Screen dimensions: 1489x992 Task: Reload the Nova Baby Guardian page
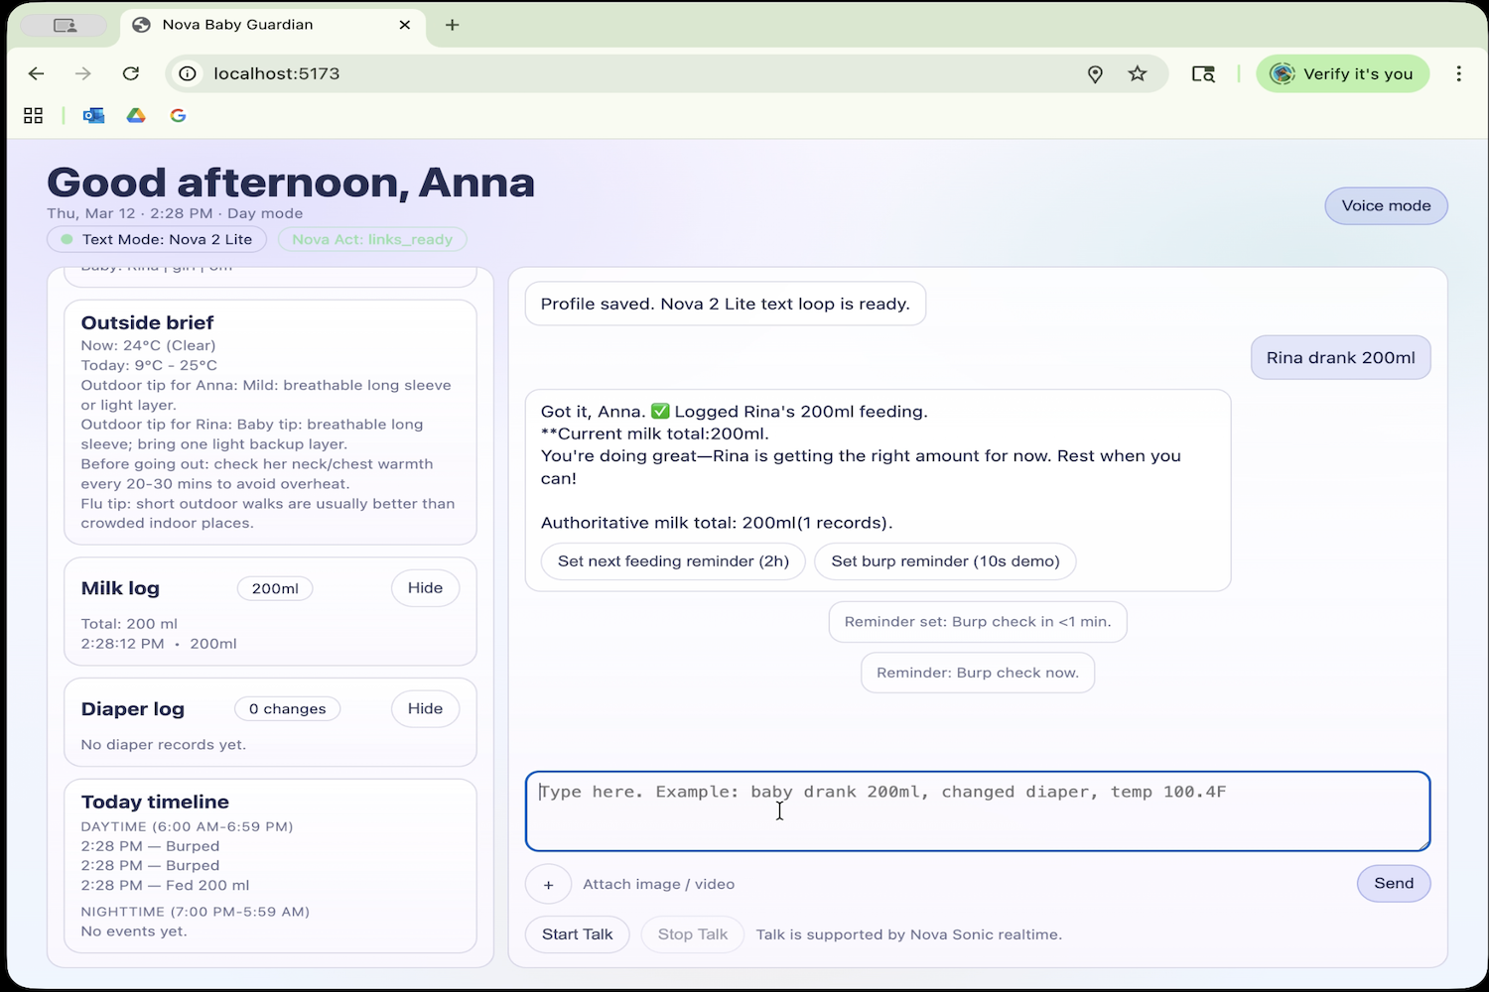click(x=131, y=73)
